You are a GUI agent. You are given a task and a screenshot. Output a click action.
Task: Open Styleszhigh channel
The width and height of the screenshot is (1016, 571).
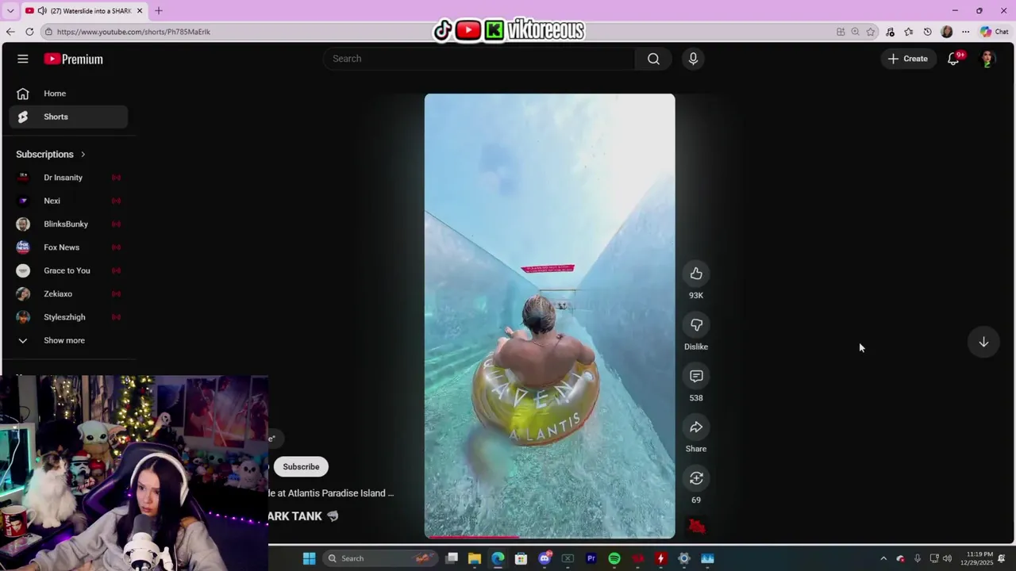point(68,317)
